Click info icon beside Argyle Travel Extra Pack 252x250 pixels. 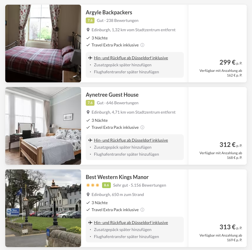142,45
